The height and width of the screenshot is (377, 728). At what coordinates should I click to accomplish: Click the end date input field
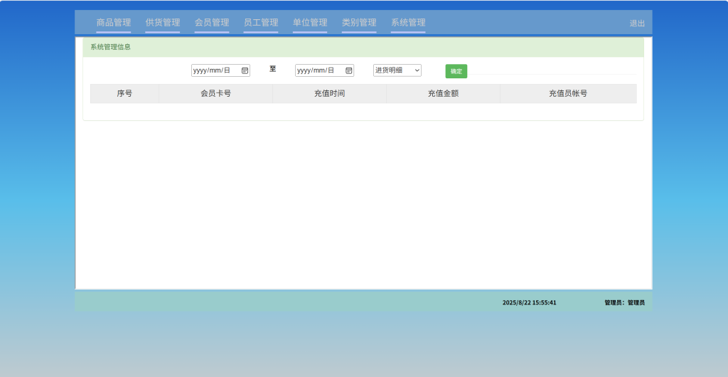click(324, 70)
